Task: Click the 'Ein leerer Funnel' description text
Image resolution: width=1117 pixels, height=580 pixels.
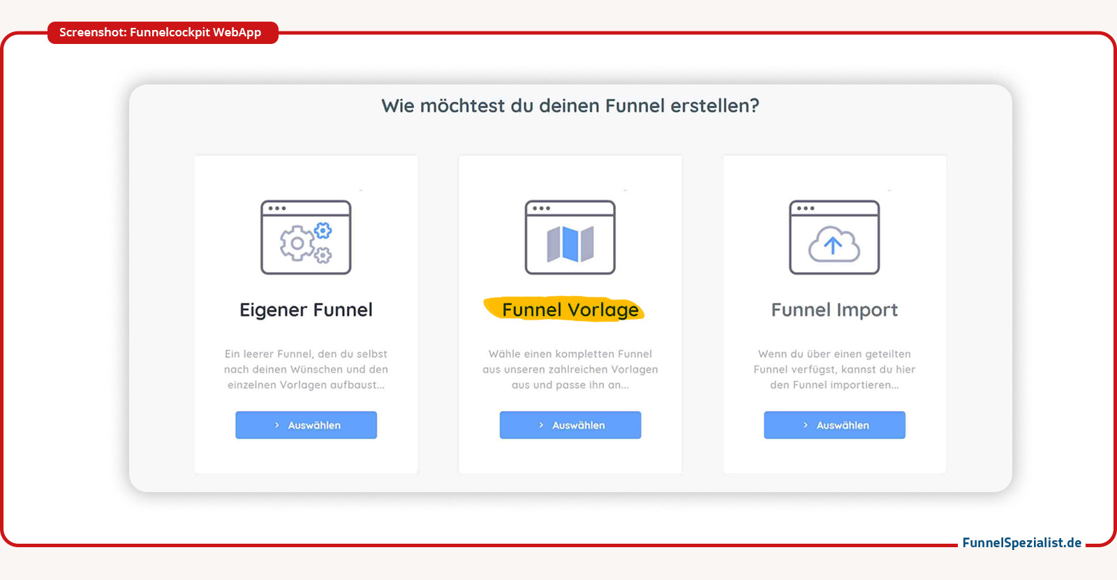Action: click(306, 369)
